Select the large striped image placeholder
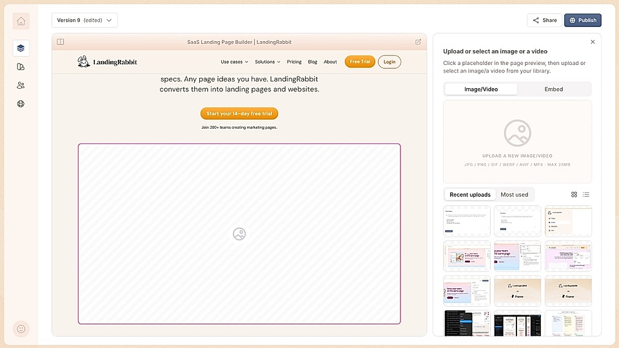Screen dimensions: 619x348 239,234
